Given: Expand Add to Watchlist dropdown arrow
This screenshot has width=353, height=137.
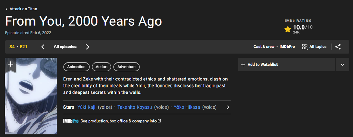Looking at the screenshot, I should click(x=342, y=65).
